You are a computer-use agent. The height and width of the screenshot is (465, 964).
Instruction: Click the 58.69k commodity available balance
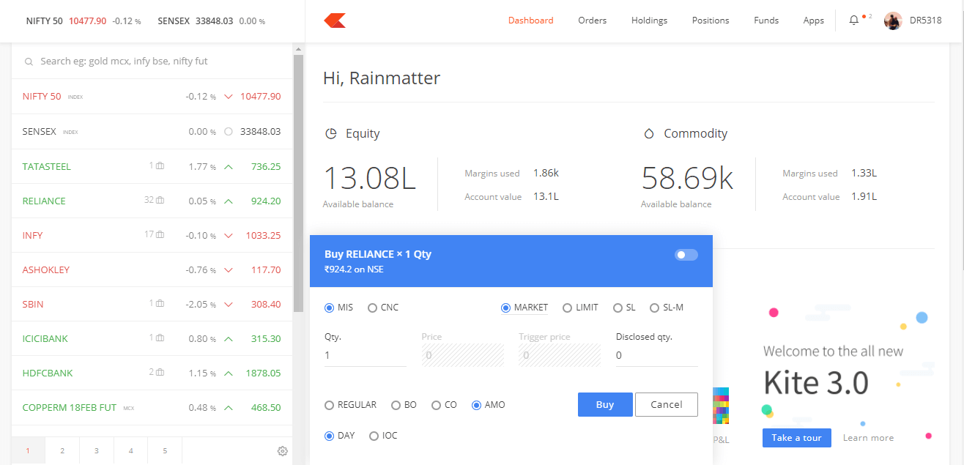(687, 179)
